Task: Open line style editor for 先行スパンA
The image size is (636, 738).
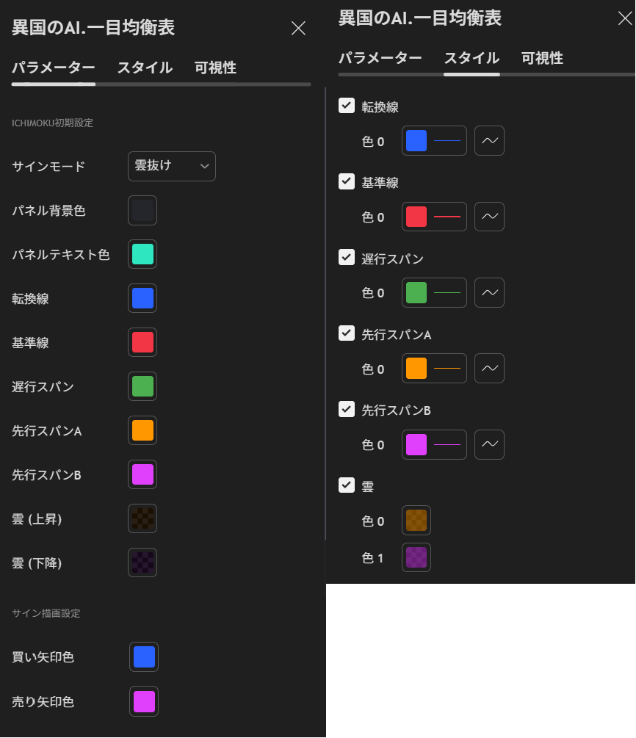Action: (x=489, y=368)
